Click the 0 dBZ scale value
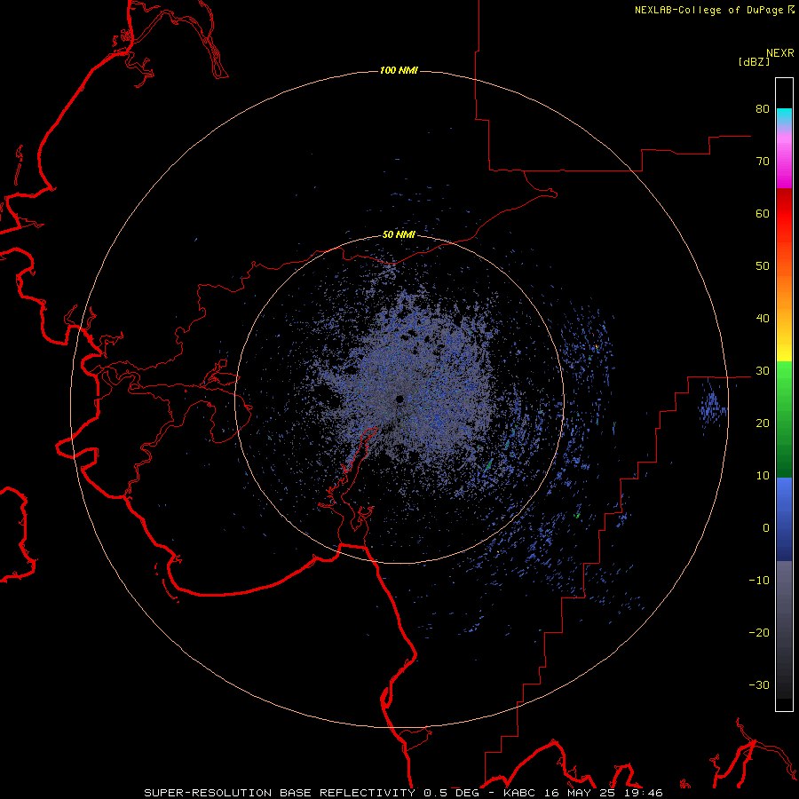The width and height of the screenshot is (799, 799). tap(766, 528)
